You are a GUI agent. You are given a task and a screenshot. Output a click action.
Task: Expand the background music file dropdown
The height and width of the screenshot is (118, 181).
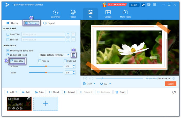coord(68,55)
